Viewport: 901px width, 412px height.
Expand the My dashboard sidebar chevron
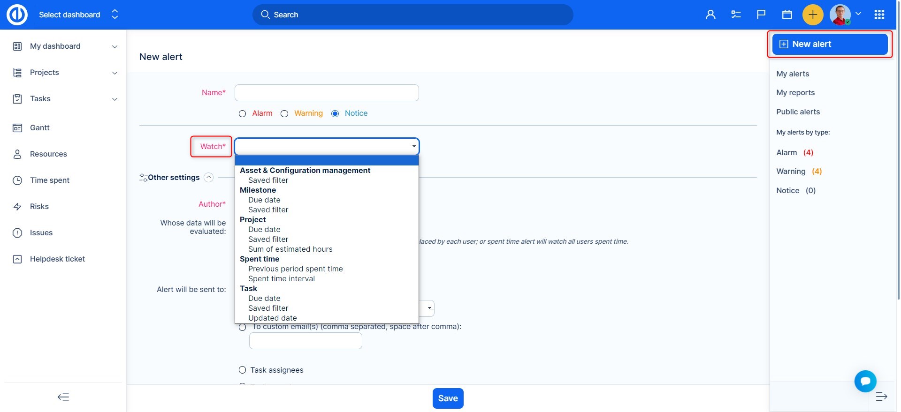point(115,46)
